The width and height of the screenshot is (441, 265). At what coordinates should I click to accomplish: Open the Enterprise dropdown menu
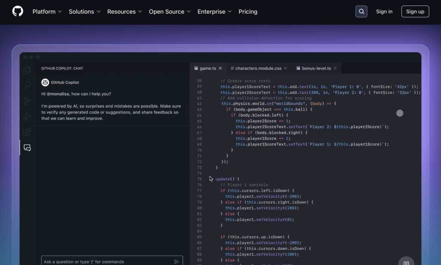(x=214, y=12)
